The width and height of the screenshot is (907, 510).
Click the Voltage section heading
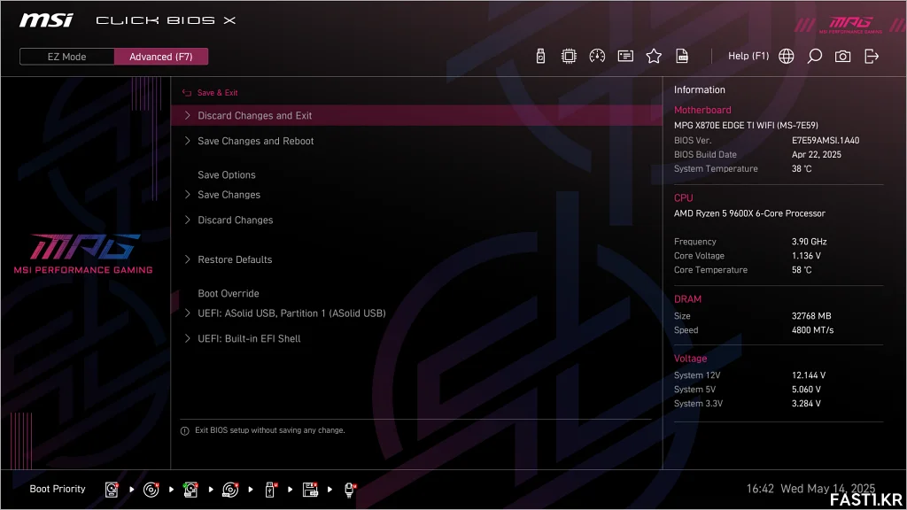690,359
